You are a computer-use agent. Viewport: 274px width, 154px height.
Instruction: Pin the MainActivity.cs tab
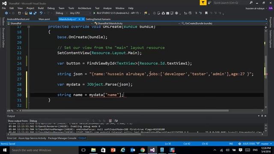79,19
